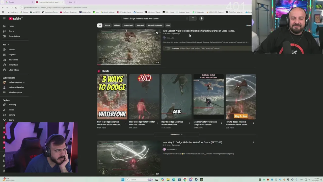Open the RUN short thumbnail
This screenshot has width=323, height=182.
coord(144,97)
